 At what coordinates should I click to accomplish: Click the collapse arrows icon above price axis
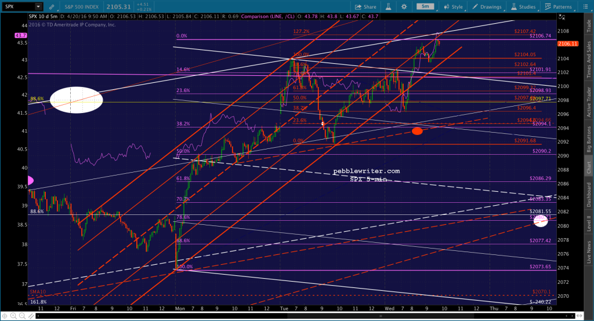tap(562, 17)
